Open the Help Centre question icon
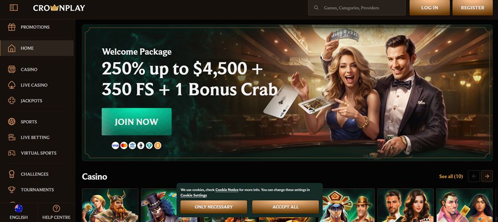Viewport: 498px width, 222px height. tap(57, 209)
